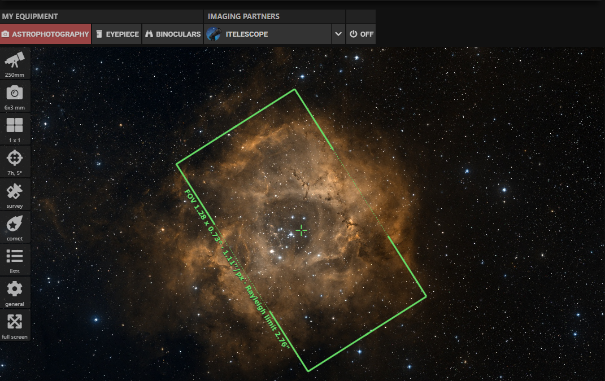This screenshot has width=605, height=381.
Task: Click the green crosshair at frame center
Action: click(x=302, y=230)
